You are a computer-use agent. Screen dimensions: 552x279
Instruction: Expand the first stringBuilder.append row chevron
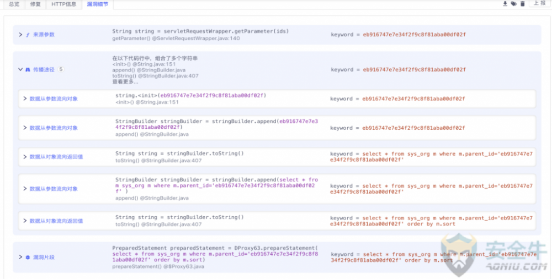point(25,128)
